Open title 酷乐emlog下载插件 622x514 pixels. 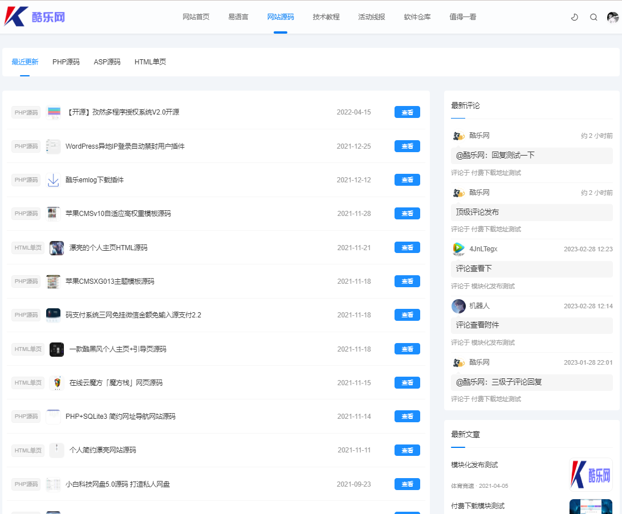(x=95, y=180)
